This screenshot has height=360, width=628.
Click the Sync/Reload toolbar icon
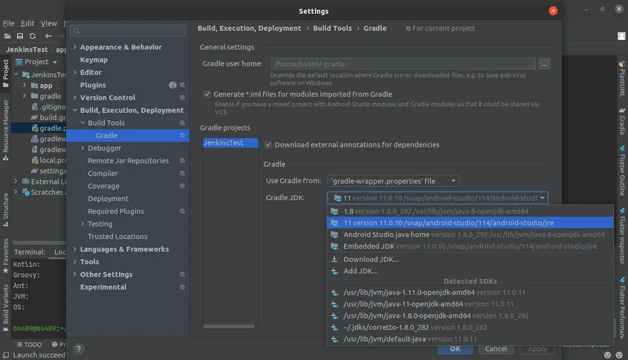33,36
